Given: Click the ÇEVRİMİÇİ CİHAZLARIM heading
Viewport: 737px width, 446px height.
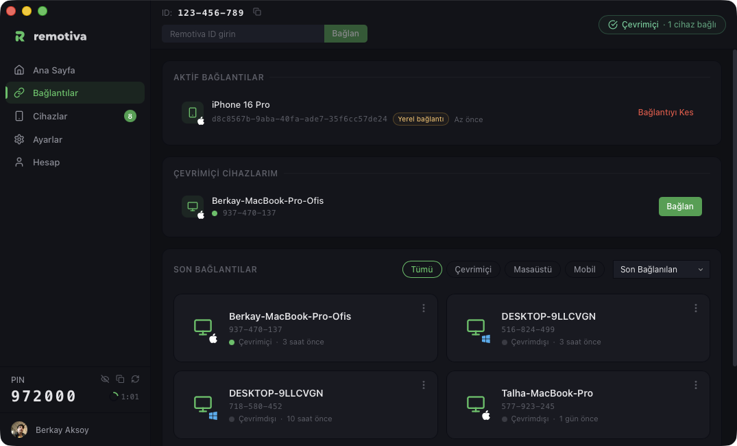Looking at the screenshot, I should coord(226,174).
